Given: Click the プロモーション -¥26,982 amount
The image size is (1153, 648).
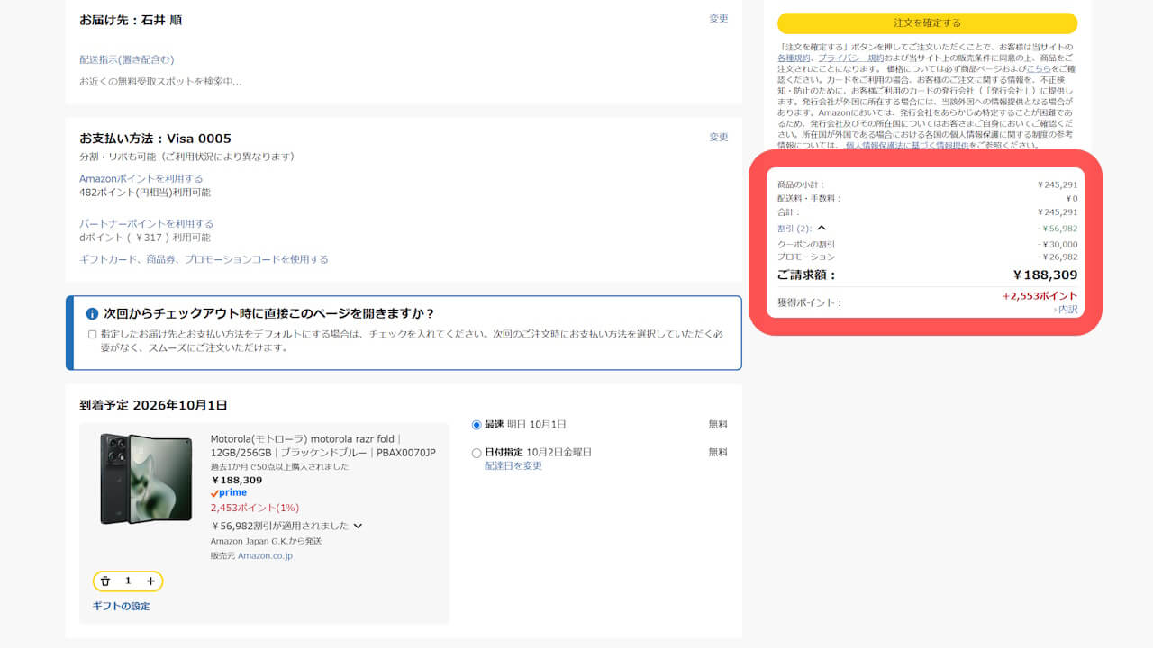Looking at the screenshot, I should coord(1058,256).
